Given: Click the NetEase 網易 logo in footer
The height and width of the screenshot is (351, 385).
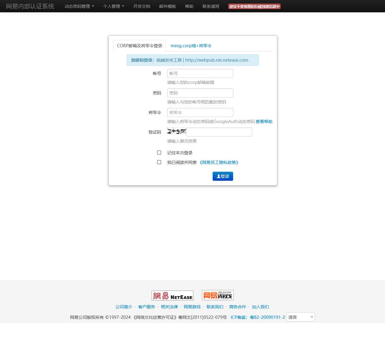Looking at the screenshot, I should click(172, 295).
